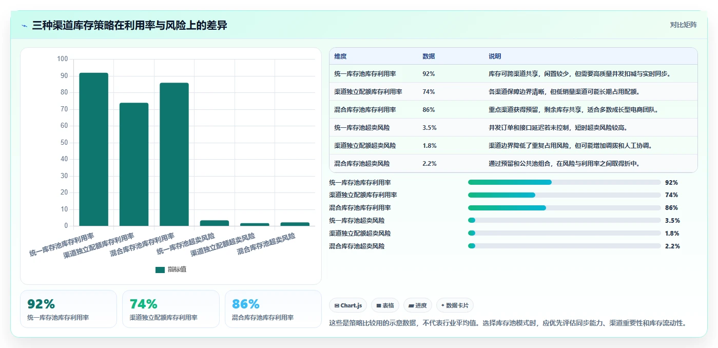Screen dimensions: 718x348
Task: Click description starting 并发订单和接口延迟
Action: 558,128
